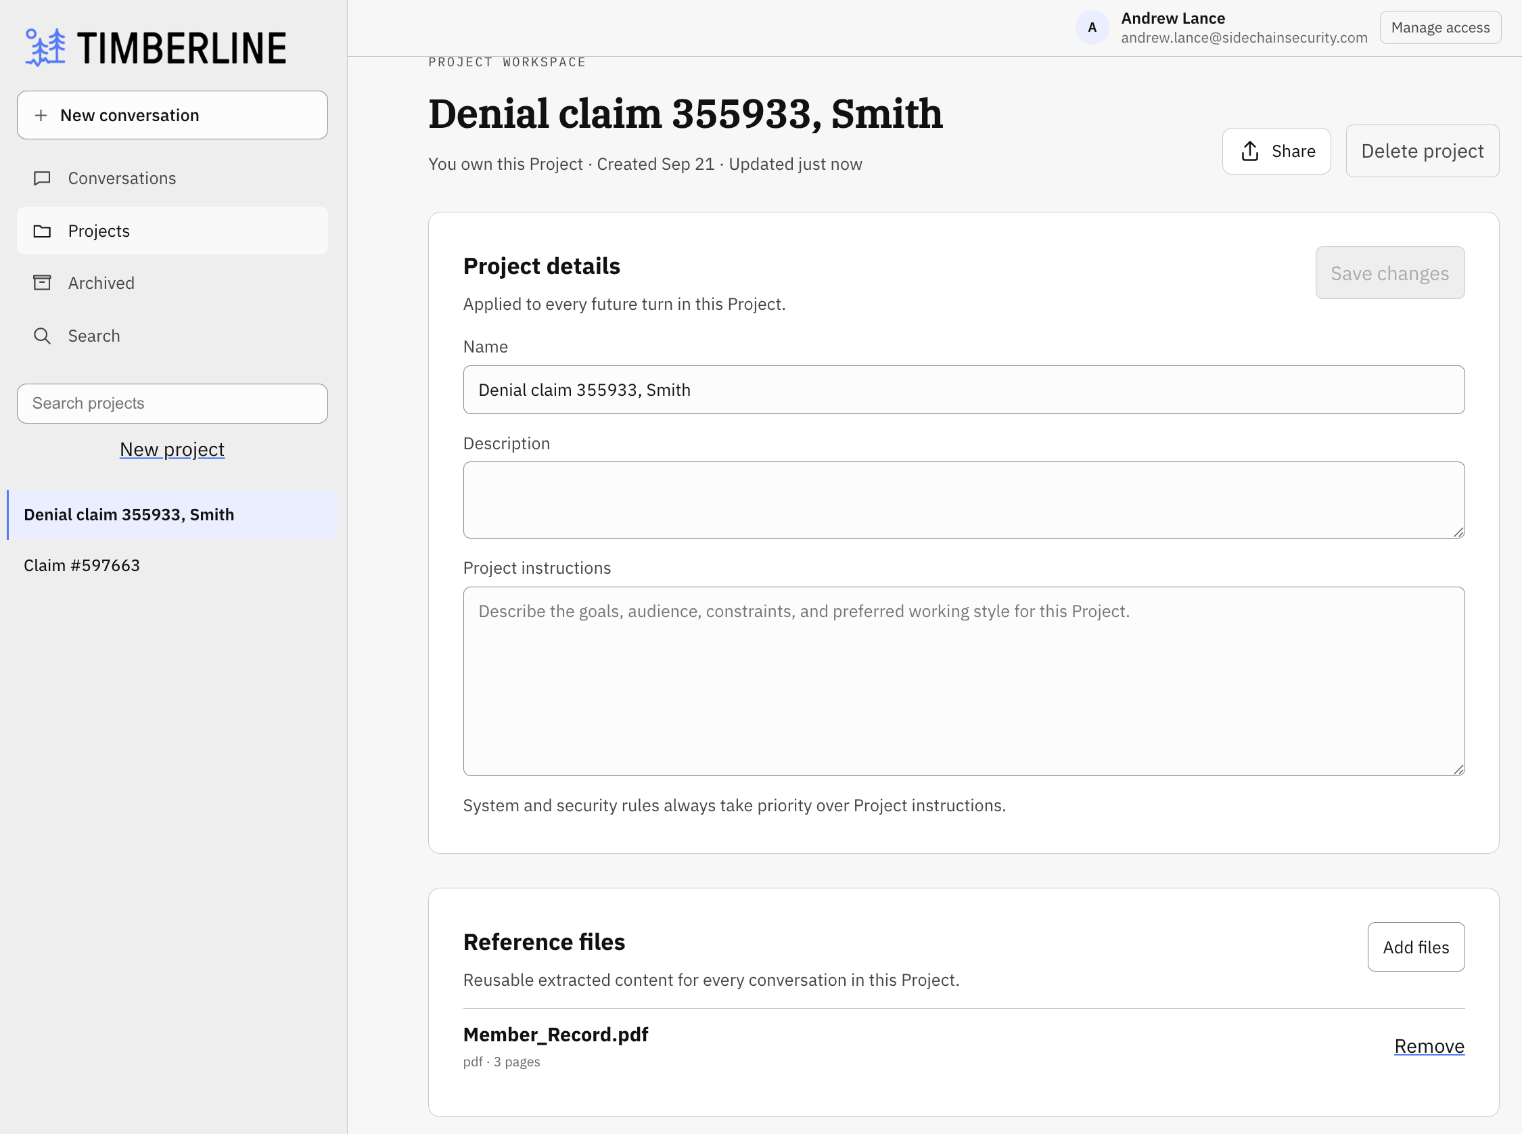The image size is (1522, 1134).
Task: Click the upload icon on the Share button
Action: coord(1250,151)
